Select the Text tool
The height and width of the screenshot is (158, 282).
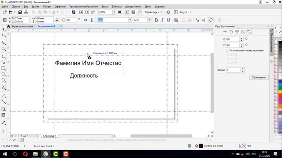[4, 88]
